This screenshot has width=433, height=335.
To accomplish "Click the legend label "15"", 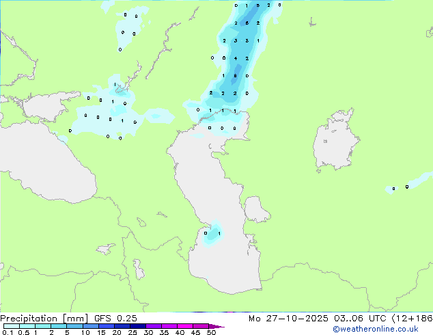I will 101,332.
